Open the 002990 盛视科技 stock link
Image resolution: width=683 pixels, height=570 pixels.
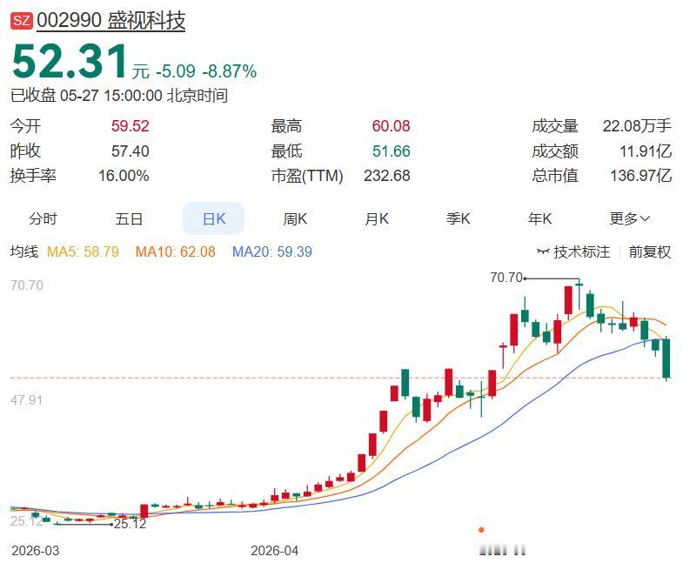111,21
